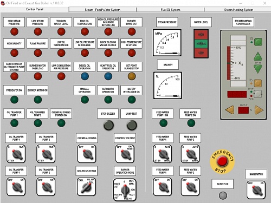Turn the Boiler Selector rotary switch
Image resolution: width=271 pixels, height=203 pixels.
point(86,187)
